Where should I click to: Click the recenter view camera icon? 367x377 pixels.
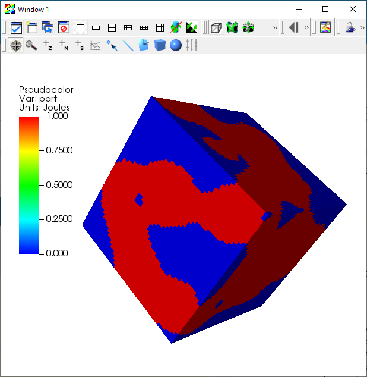click(248, 27)
